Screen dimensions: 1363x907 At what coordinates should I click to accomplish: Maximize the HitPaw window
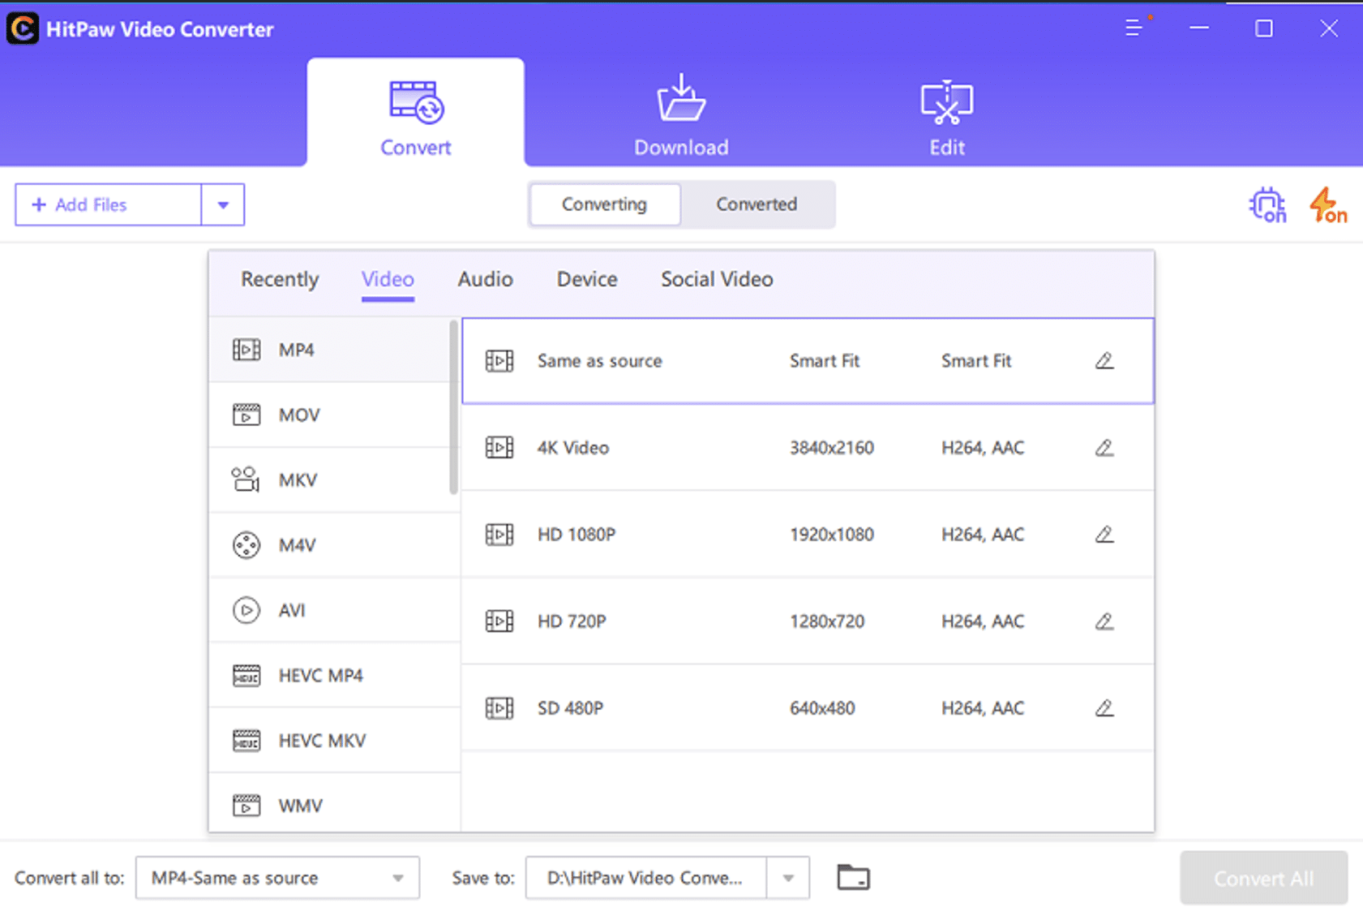point(1263,28)
